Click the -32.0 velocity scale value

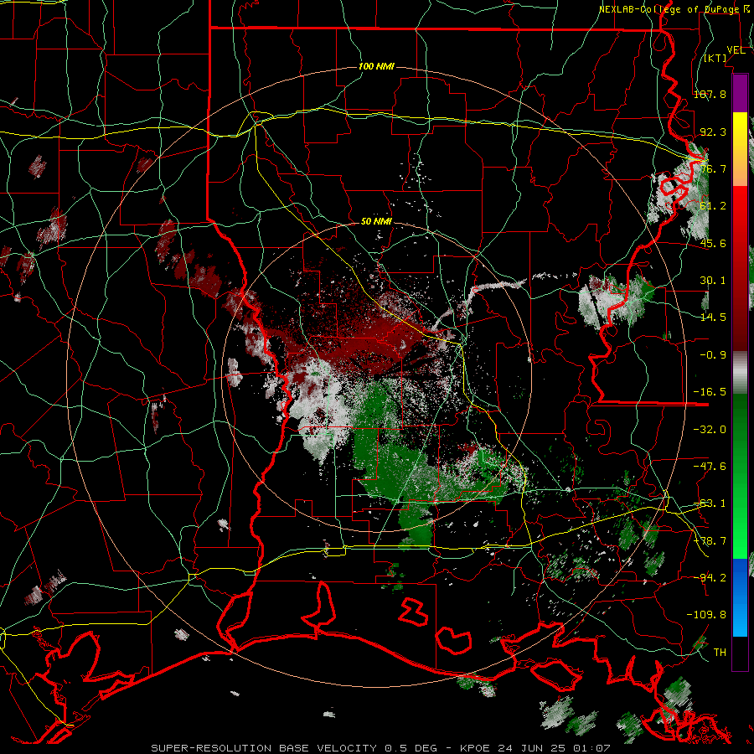point(710,430)
